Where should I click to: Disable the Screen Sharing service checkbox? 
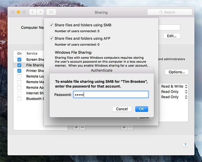(x=19, y=60)
